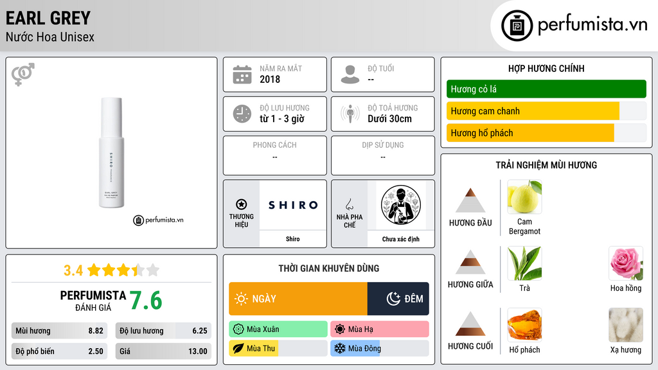Click the Phong cách card
The width and height of the screenshot is (658, 370).
[275, 155]
